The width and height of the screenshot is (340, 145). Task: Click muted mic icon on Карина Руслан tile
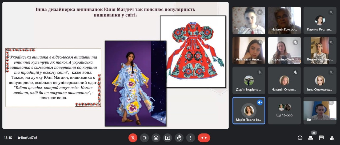pyautogui.click(x=331, y=12)
